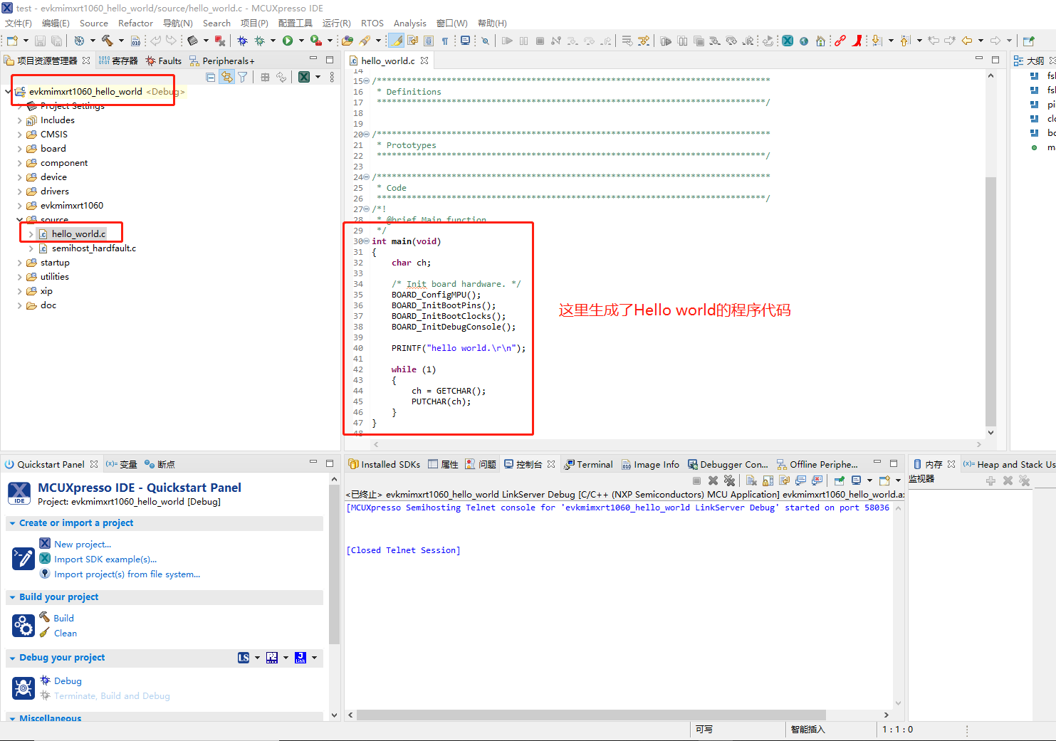The image size is (1056, 741).
Task: Click the editor vertical scrollbar thumb
Action: [990, 301]
